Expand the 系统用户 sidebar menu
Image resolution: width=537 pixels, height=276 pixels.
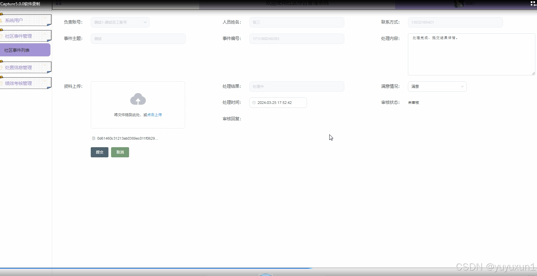pos(25,20)
